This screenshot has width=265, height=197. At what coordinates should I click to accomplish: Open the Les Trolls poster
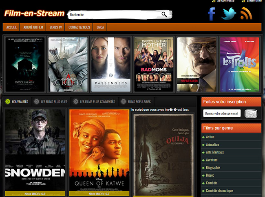coord(240,64)
